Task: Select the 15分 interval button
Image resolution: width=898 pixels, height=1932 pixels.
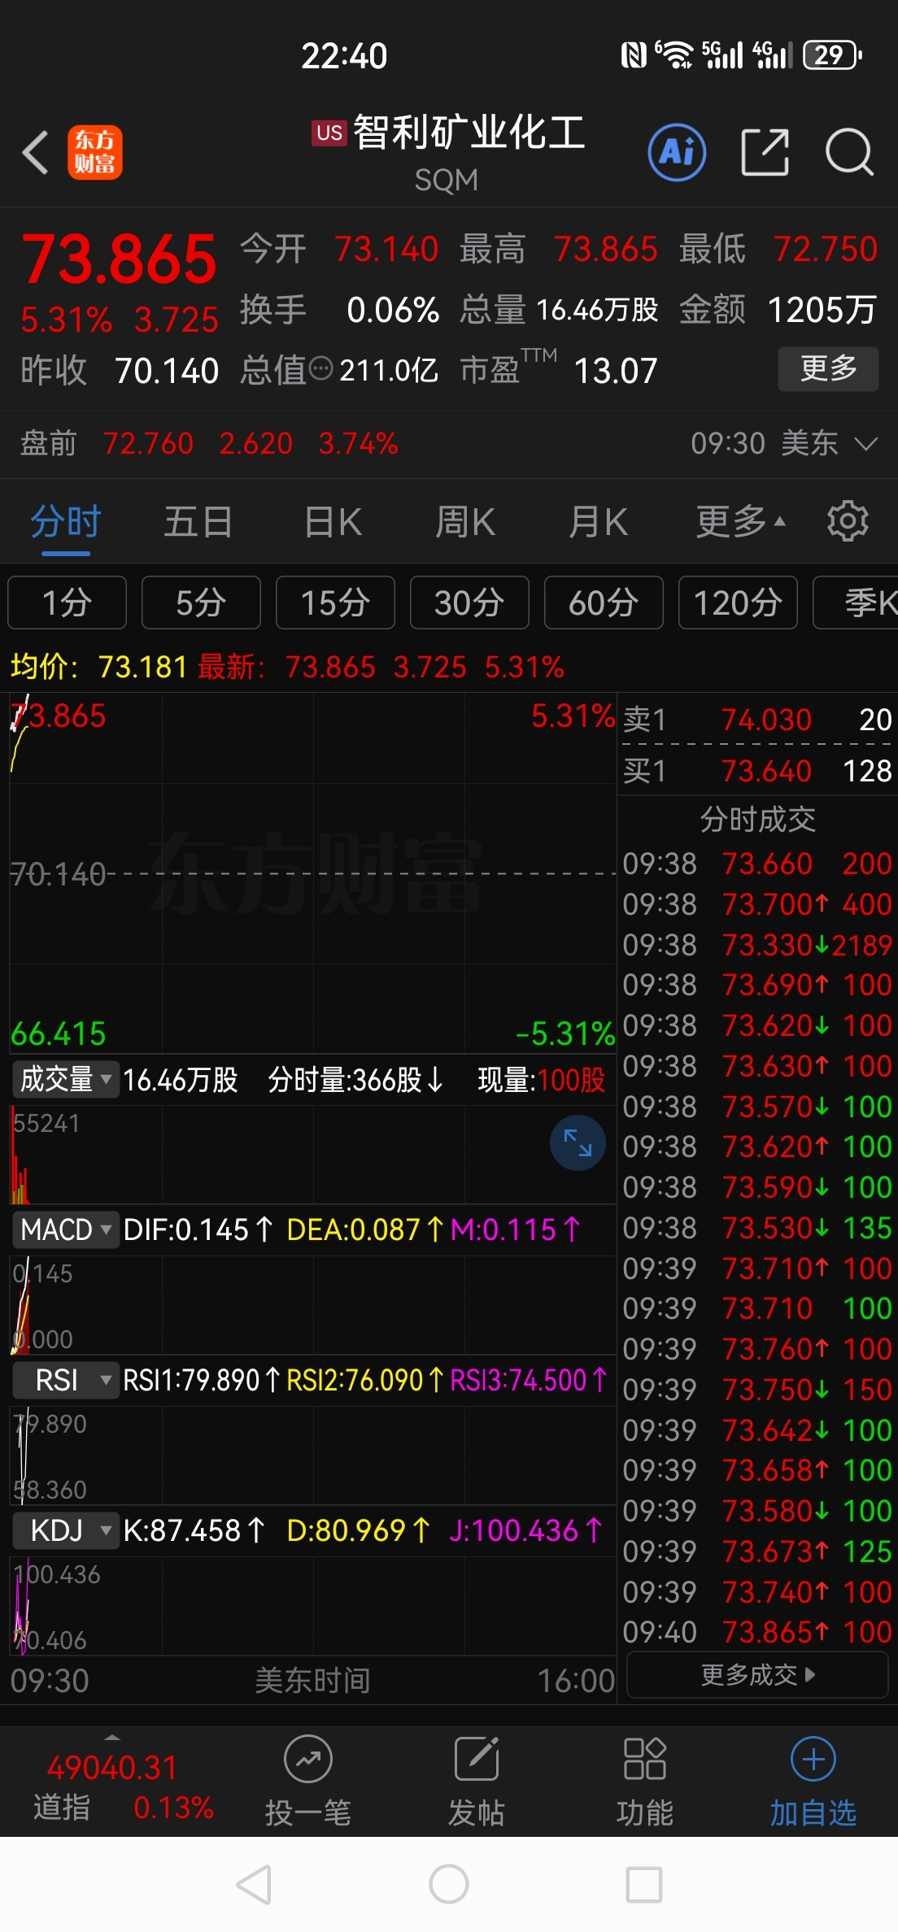Action: click(x=335, y=603)
